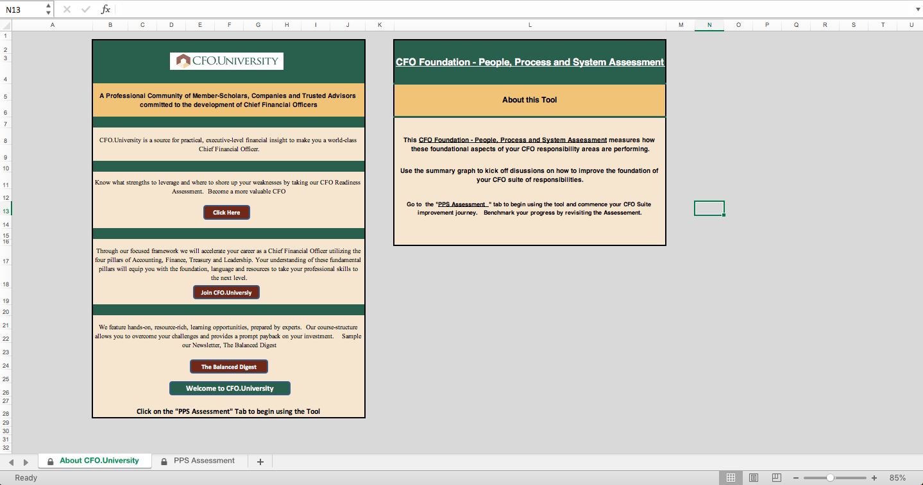923x485 pixels.
Task: Click previous sheet navigation arrow
Action: [x=11, y=462]
